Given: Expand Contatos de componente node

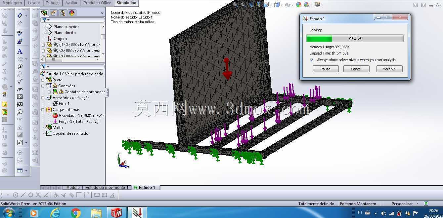Looking at the screenshot, I should [49, 92].
